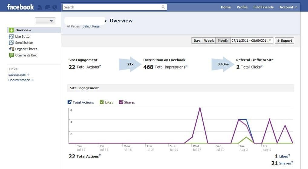Open notifications globe icon
The height and width of the screenshot is (169, 308).
click(54, 7)
